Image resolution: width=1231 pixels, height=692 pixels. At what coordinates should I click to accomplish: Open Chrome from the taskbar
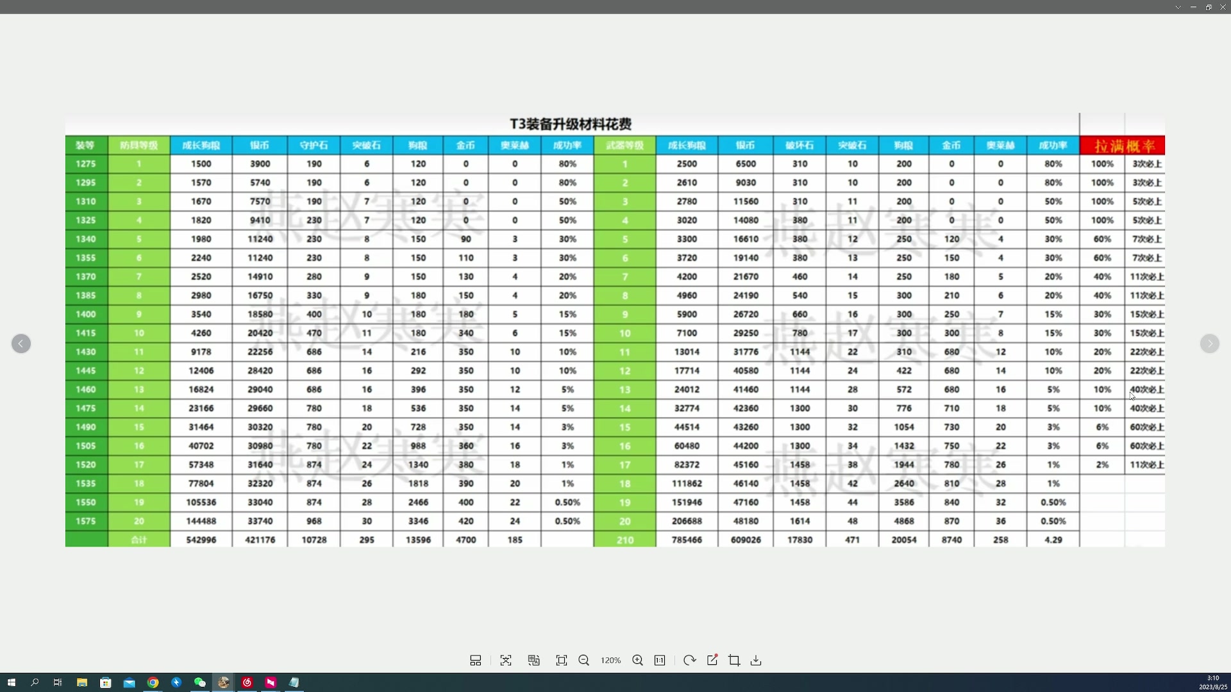pyautogui.click(x=153, y=682)
